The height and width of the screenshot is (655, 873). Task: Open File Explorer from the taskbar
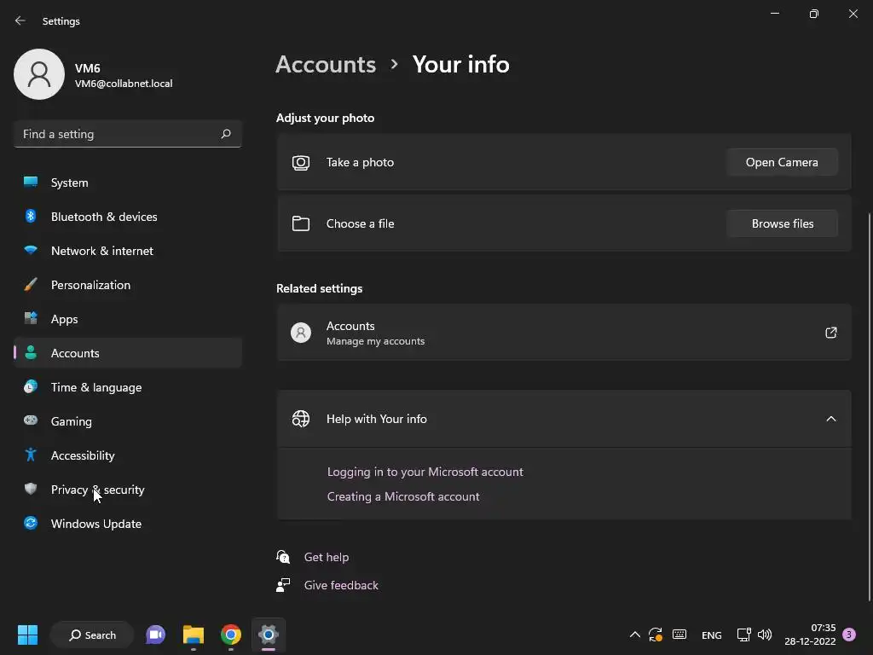coord(194,635)
